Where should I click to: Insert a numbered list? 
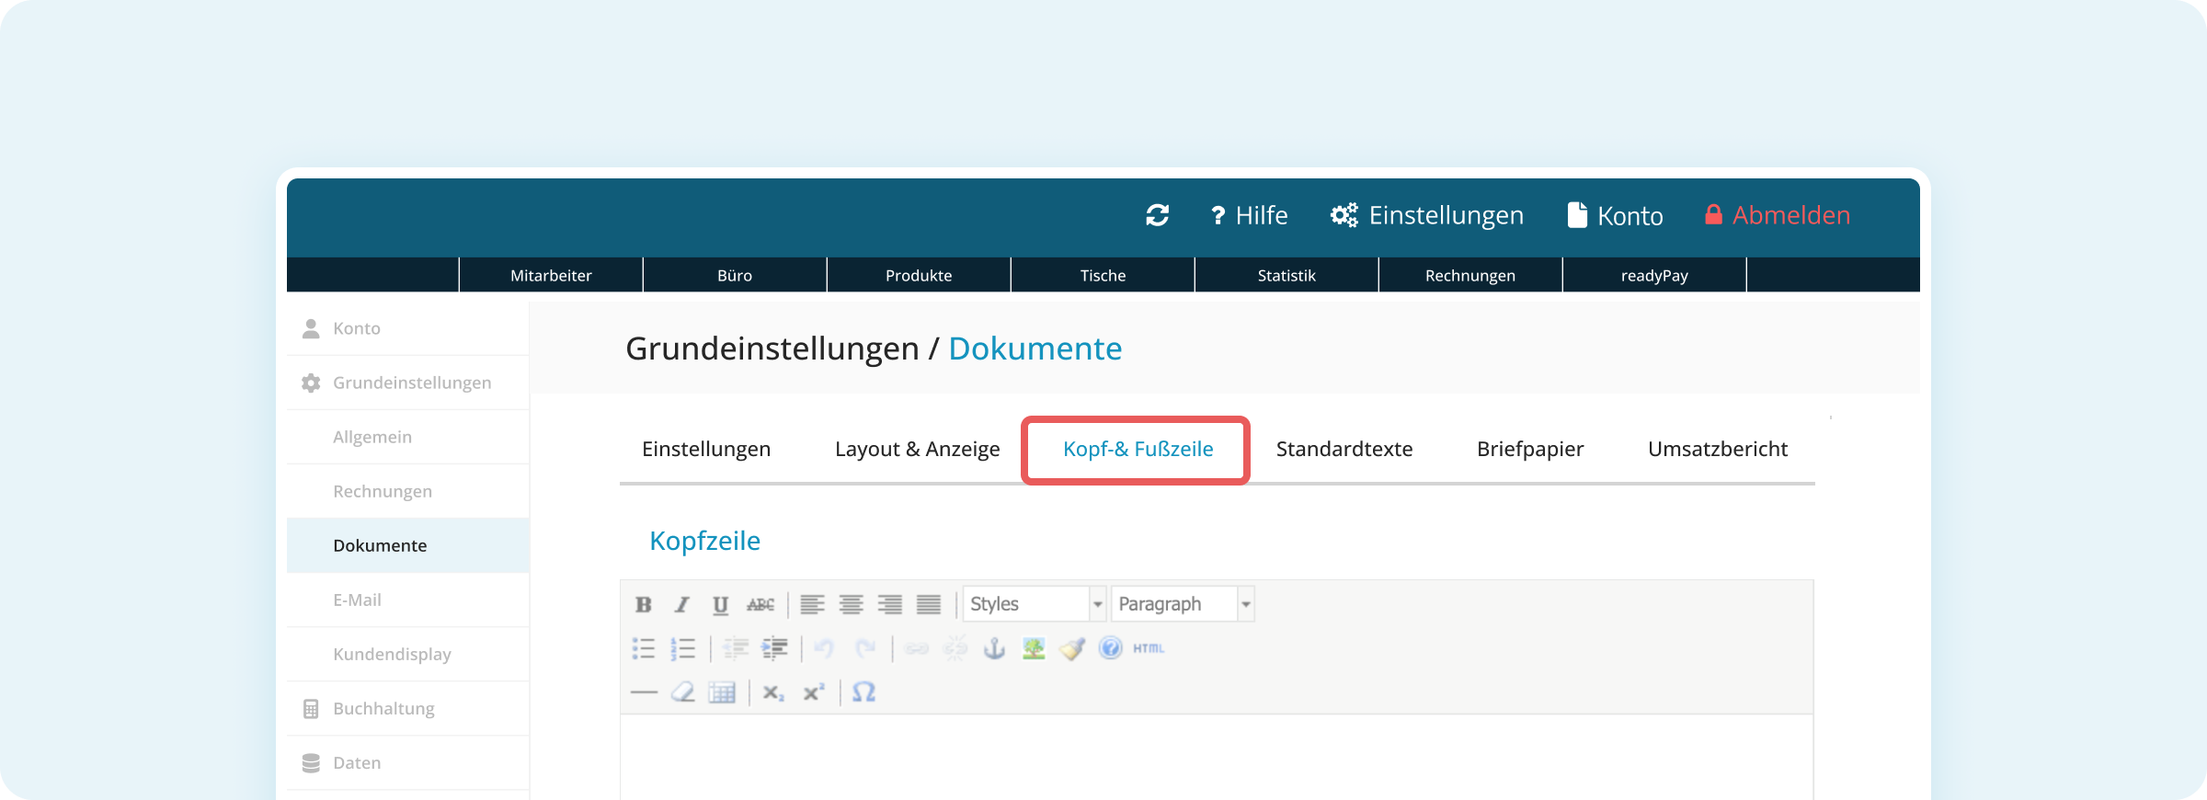tap(682, 648)
